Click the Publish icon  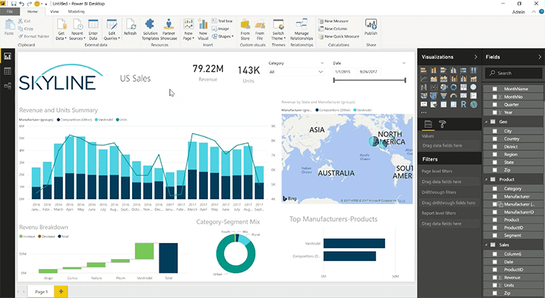pos(370,25)
